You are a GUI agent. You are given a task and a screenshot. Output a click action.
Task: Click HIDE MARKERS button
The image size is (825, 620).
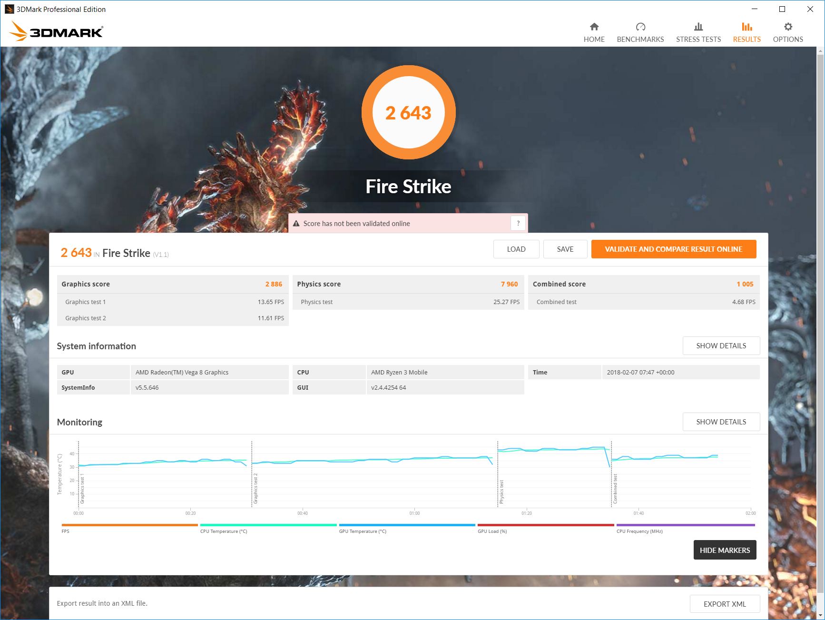[725, 550]
